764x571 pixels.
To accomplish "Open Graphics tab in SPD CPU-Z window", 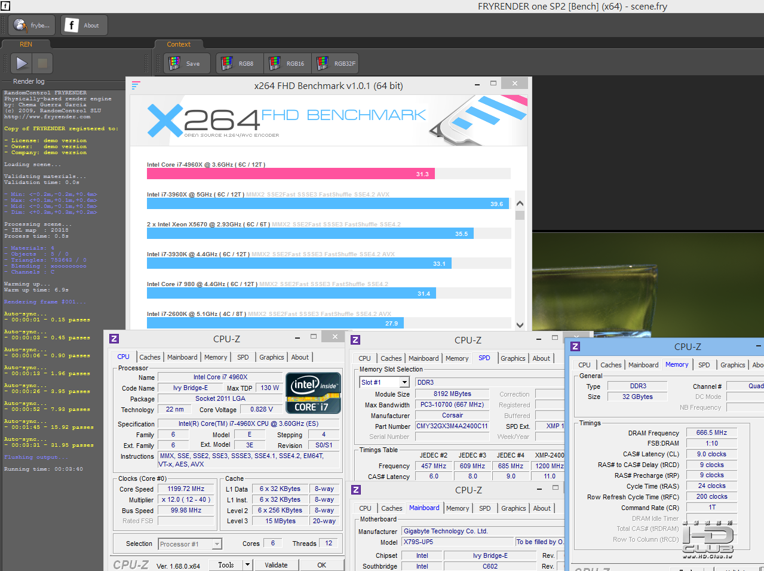I will point(513,358).
